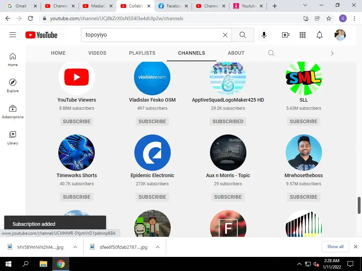This screenshot has width=362, height=271.
Task: Click the install app icon in address bar
Action: point(306,18)
